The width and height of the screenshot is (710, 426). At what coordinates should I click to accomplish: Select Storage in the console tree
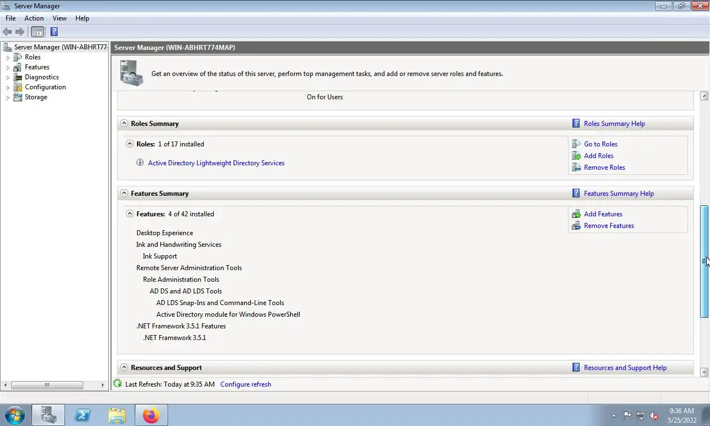pyautogui.click(x=36, y=97)
